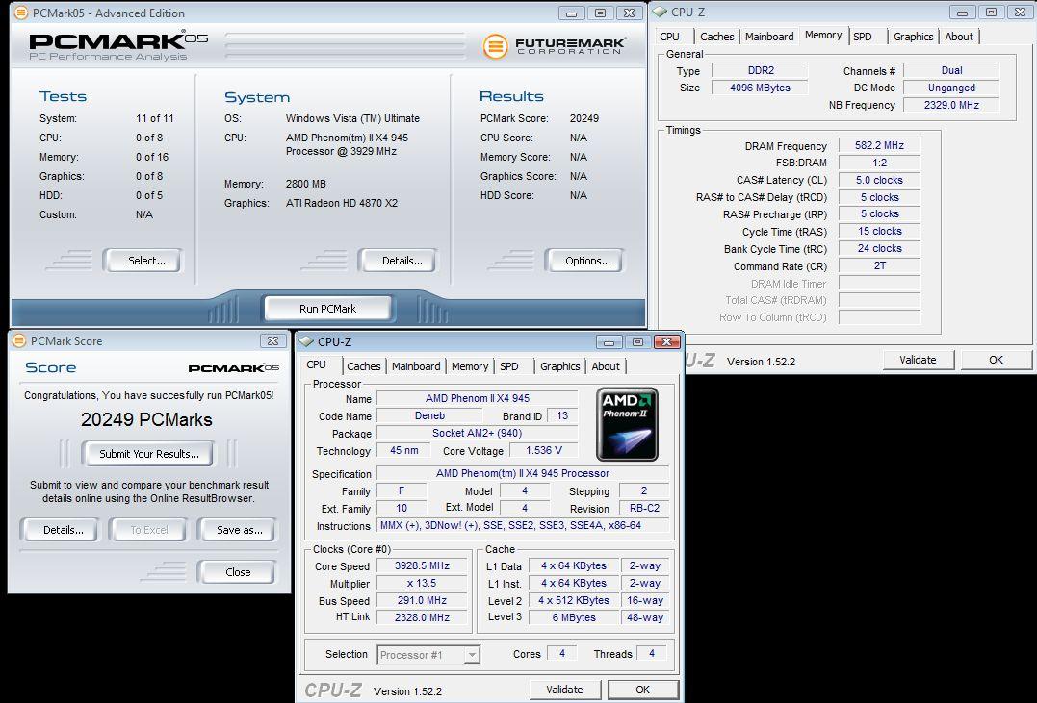The height and width of the screenshot is (703, 1037).
Task: Click the Bus Speed value 291.0 MHz
Action: click(x=422, y=601)
